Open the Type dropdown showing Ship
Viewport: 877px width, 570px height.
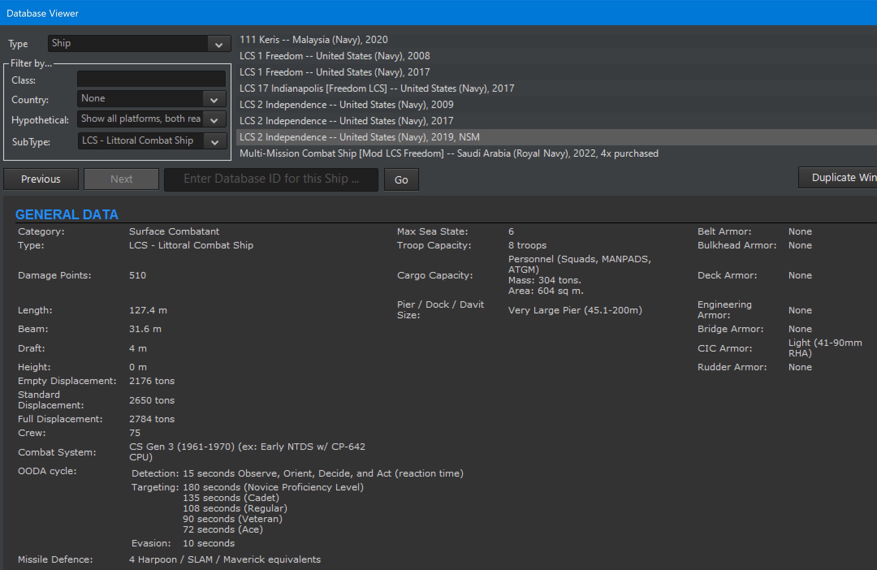point(138,43)
